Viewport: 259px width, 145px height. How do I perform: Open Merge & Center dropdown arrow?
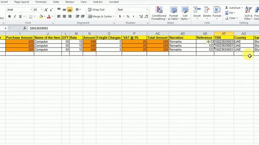[x=114, y=17]
